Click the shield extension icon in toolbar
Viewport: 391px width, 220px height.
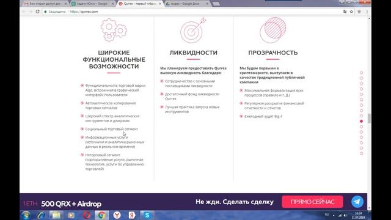tap(359, 12)
